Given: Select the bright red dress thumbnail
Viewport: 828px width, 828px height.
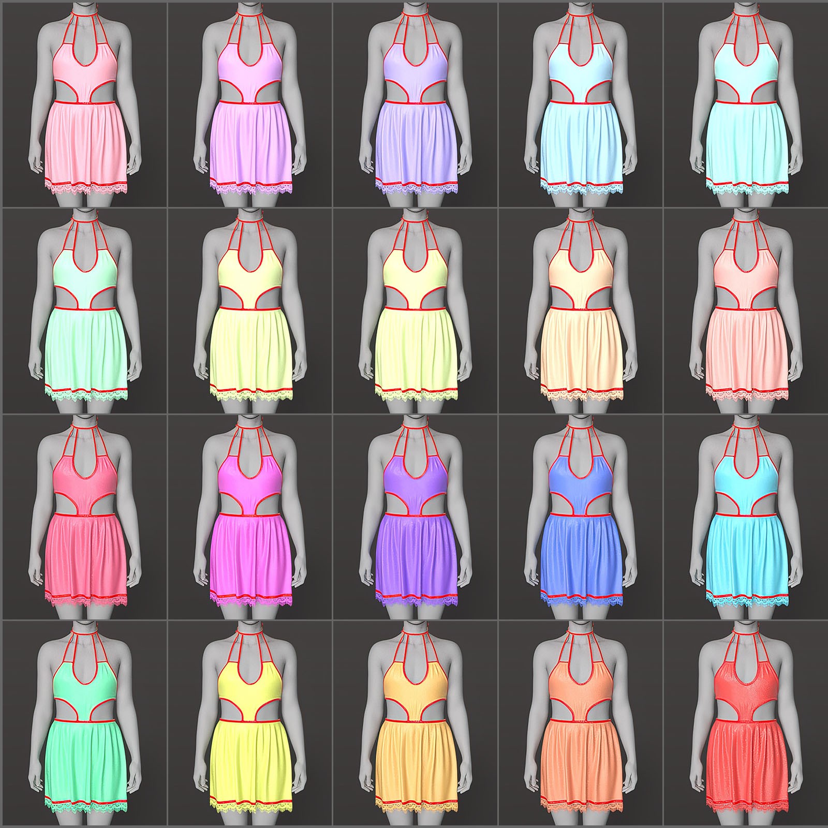Looking at the screenshot, I should pyautogui.click(x=745, y=723).
